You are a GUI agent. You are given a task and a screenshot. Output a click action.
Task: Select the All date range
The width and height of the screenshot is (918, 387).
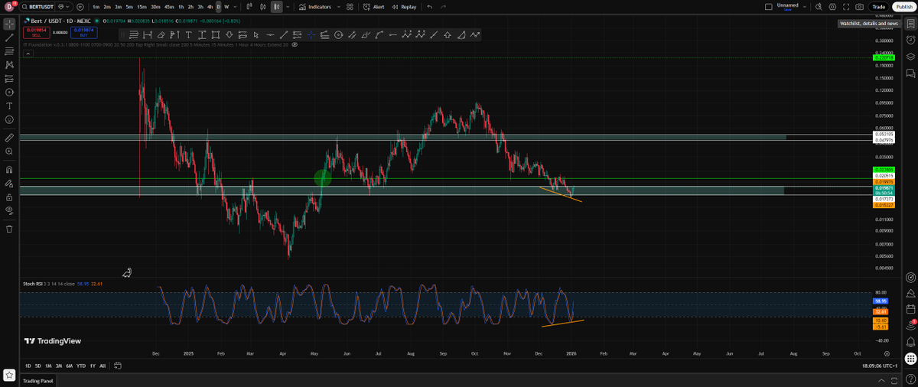103,366
